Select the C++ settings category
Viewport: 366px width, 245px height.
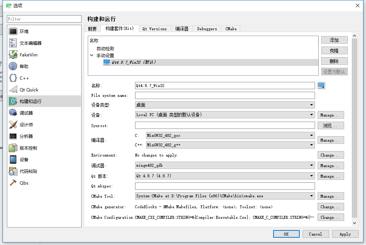[44, 78]
